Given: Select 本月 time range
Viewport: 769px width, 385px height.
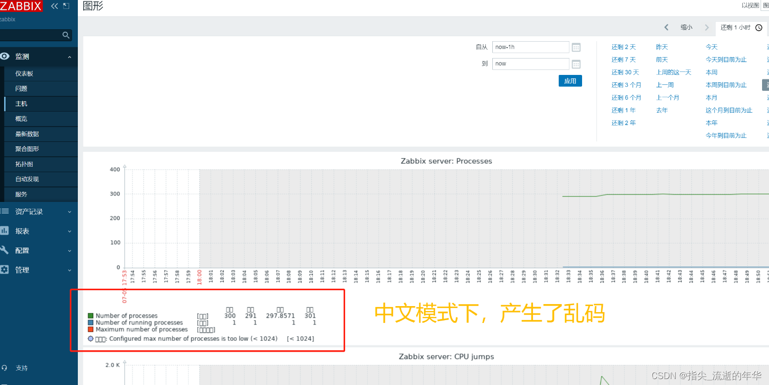Looking at the screenshot, I should [712, 98].
